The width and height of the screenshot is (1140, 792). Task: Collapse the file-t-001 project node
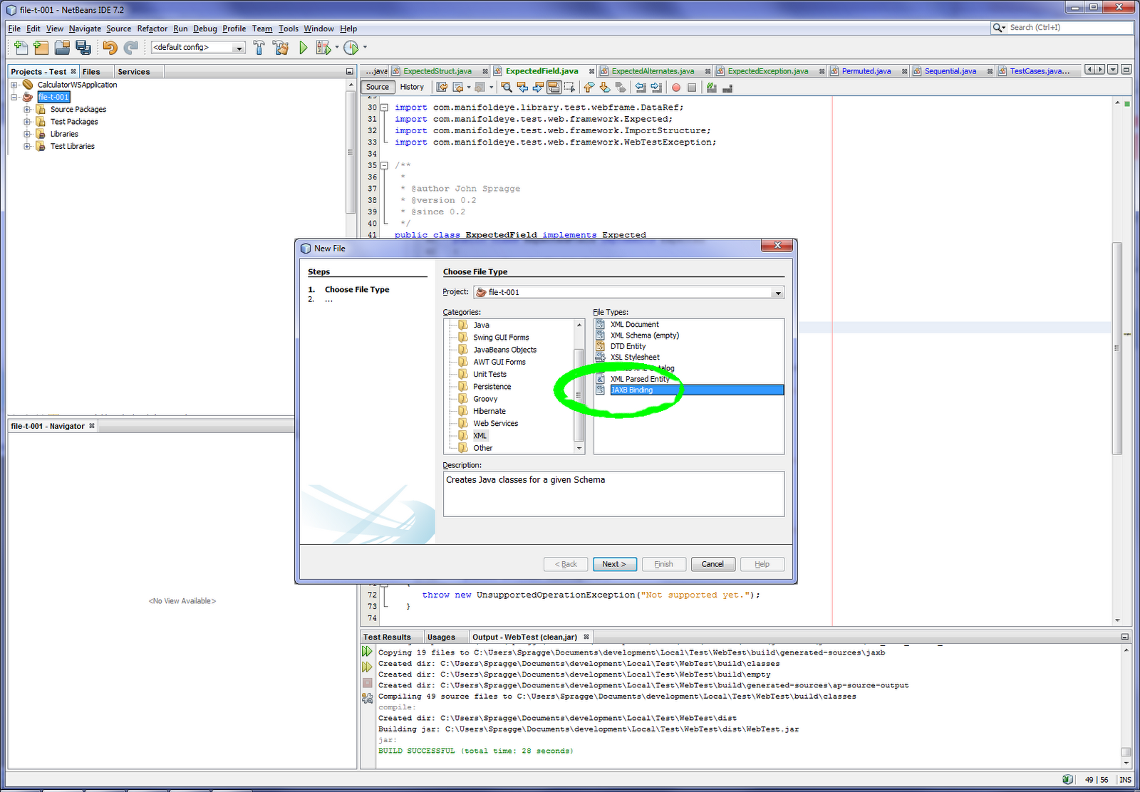click(x=14, y=97)
